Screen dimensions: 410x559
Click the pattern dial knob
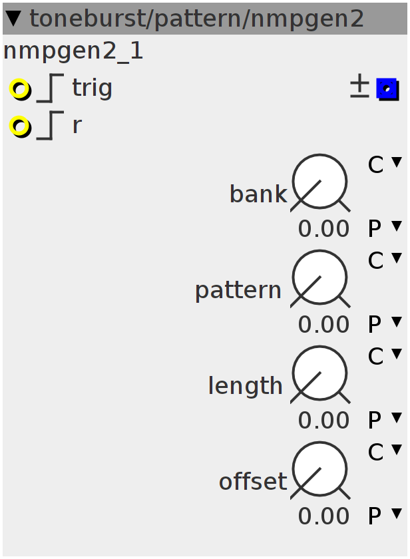coord(319,278)
